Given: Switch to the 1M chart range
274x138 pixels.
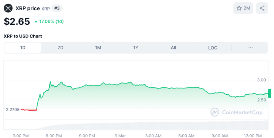Looking at the screenshot, I should click(98, 48).
